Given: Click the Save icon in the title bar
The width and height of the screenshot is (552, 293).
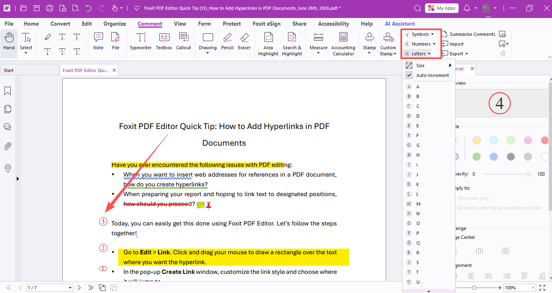Looking at the screenshot, I should pyautogui.click(x=37, y=8).
